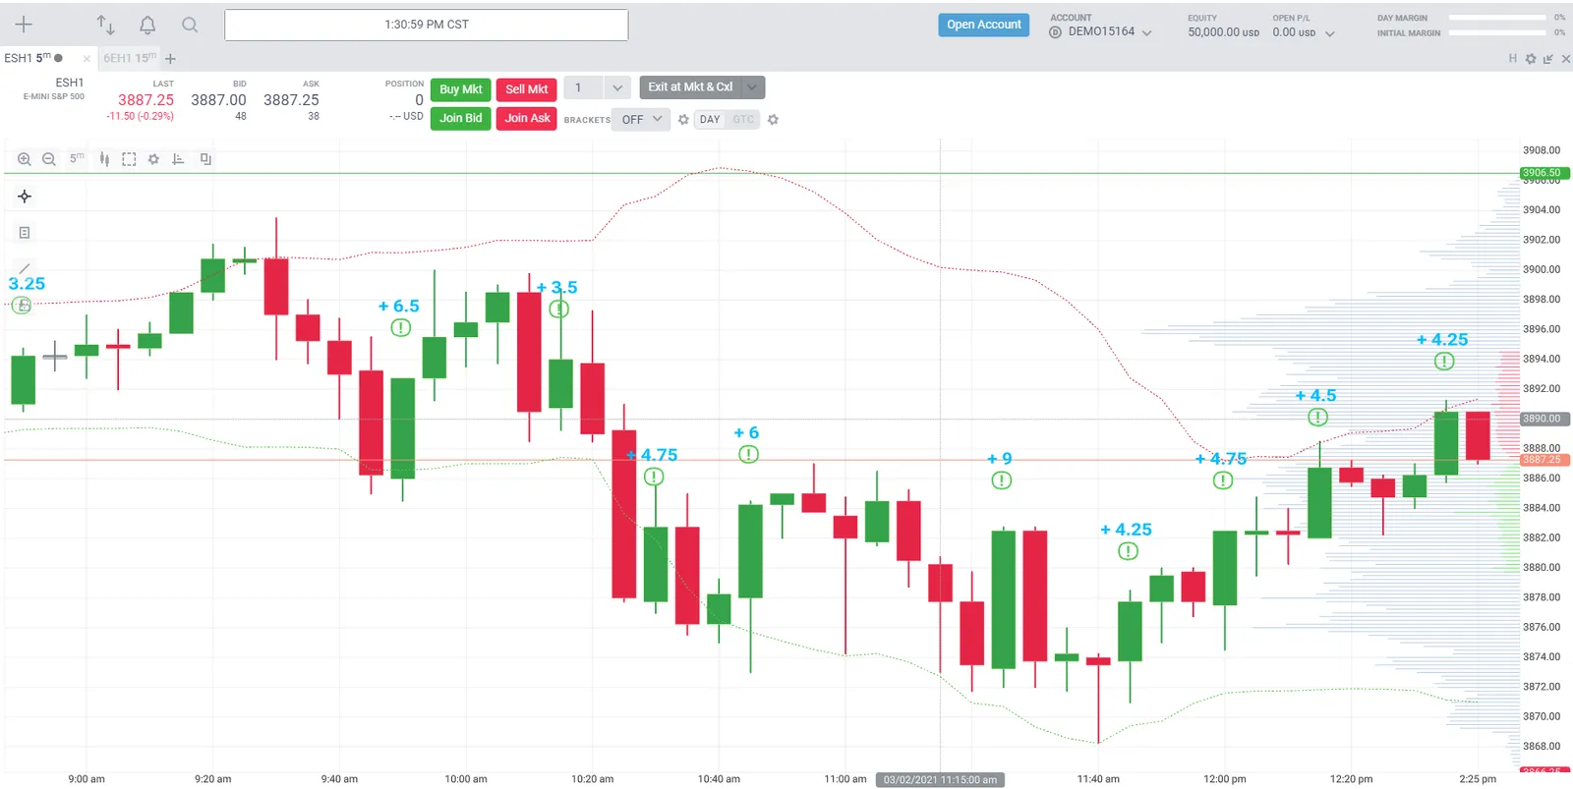Switch to the 6EH1 15m tab
Screen dimensions: 1573x789
tap(130, 58)
